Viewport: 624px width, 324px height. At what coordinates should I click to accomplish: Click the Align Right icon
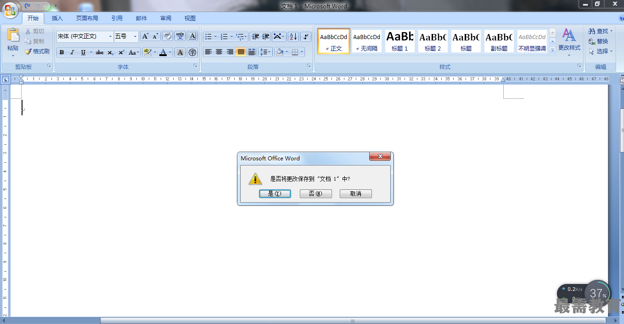coord(230,52)
